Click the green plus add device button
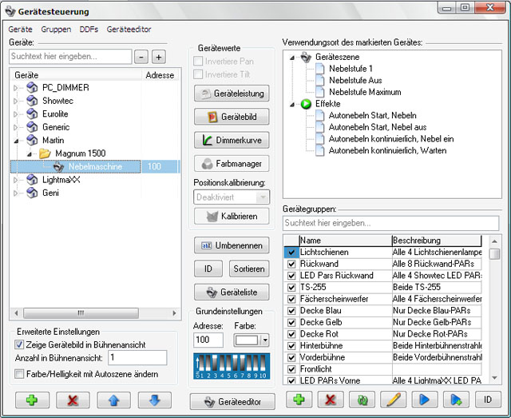This screenshot has width=511, height=418. tap(30, 400)
